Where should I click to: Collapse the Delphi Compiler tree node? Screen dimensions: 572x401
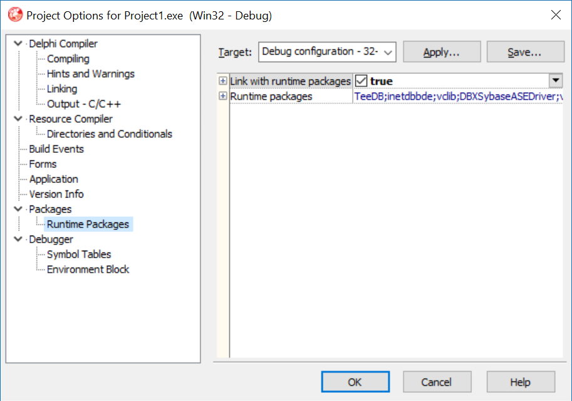point(18,44)
